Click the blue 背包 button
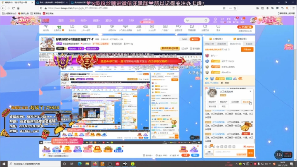 coord(195,155)
